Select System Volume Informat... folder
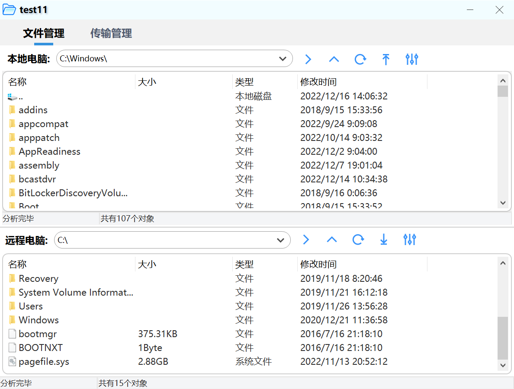 76,292
